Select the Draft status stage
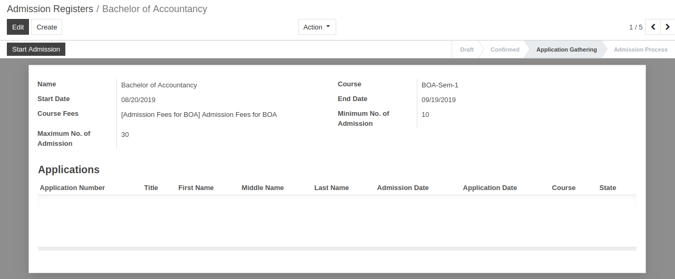Viewport: 675px width, 279px height. (x=467, y=49)
